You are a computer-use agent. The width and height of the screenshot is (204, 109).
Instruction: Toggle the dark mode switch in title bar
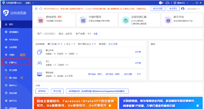point(161,3)
